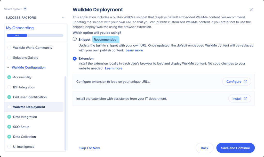Click the Configure extension button
The width and height of the screenshot is (264, 157).
point(236,82)
